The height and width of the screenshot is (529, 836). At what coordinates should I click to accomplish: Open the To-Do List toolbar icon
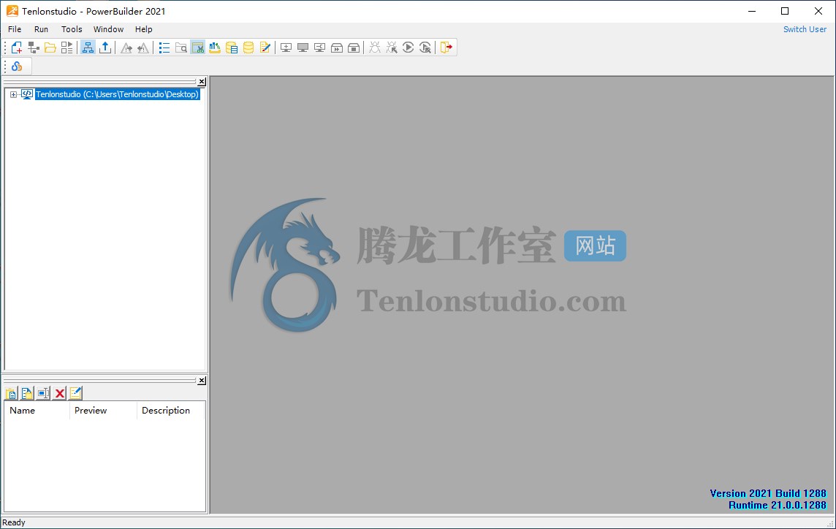coord(164,48)
